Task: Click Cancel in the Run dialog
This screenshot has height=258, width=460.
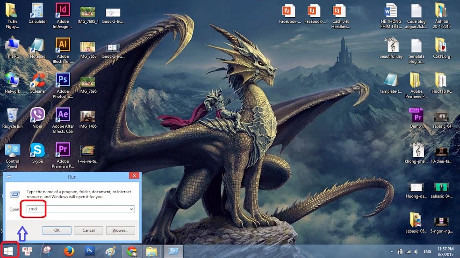Action: (88, 230)
